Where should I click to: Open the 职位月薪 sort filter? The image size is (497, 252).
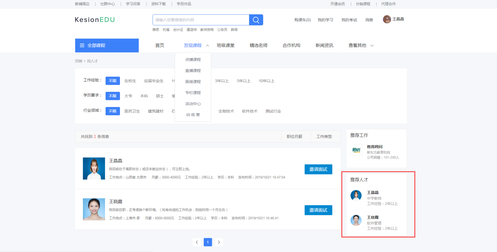(x=294, y=137)
